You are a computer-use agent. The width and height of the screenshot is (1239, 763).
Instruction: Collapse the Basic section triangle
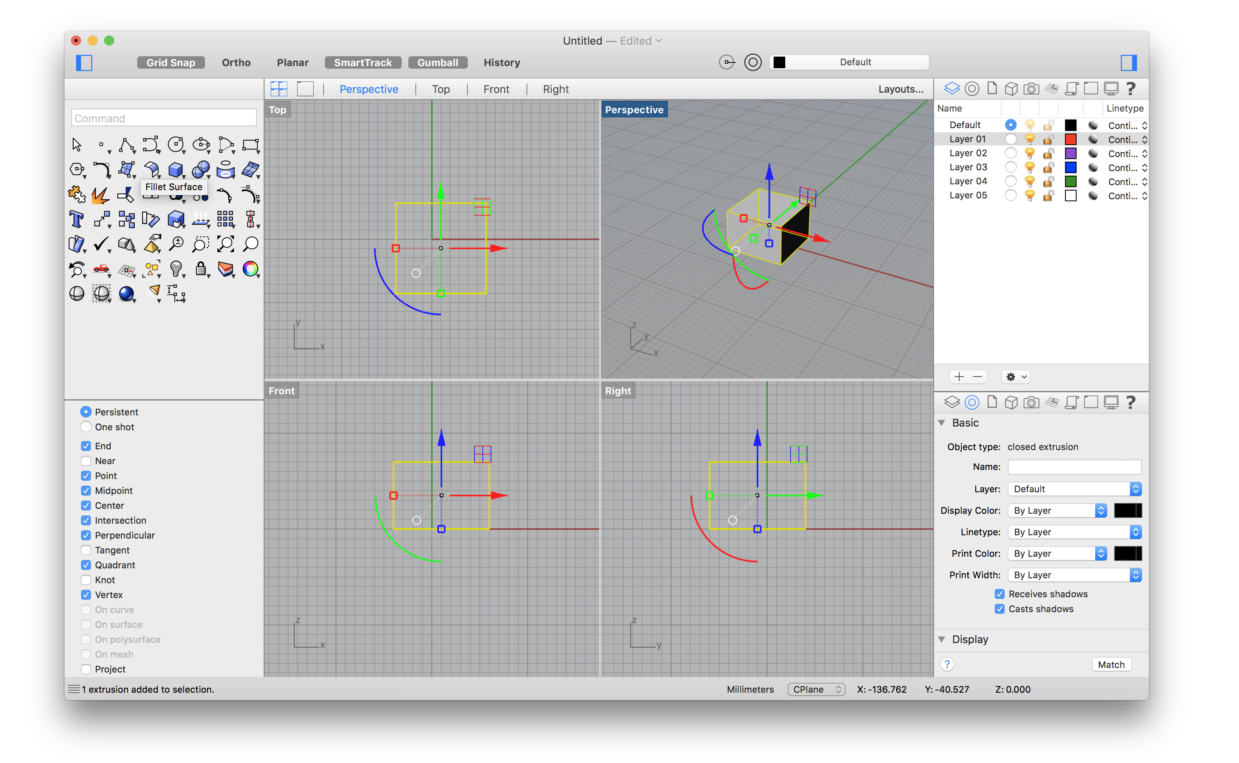pos(941,423)
